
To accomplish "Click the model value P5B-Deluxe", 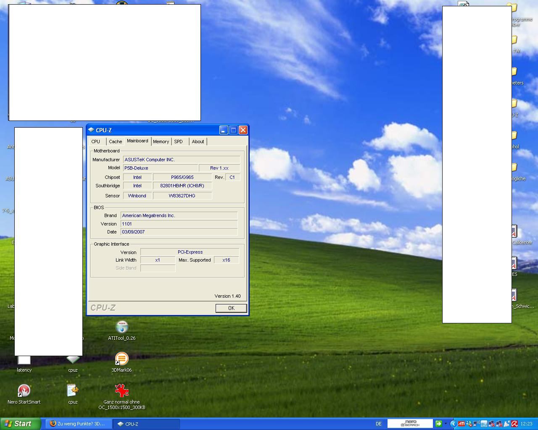I will pos(160,168).
